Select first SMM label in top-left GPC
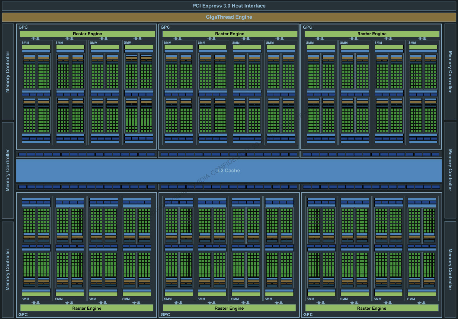The width and height of the screenshot is (458, 319). [25, 43]
